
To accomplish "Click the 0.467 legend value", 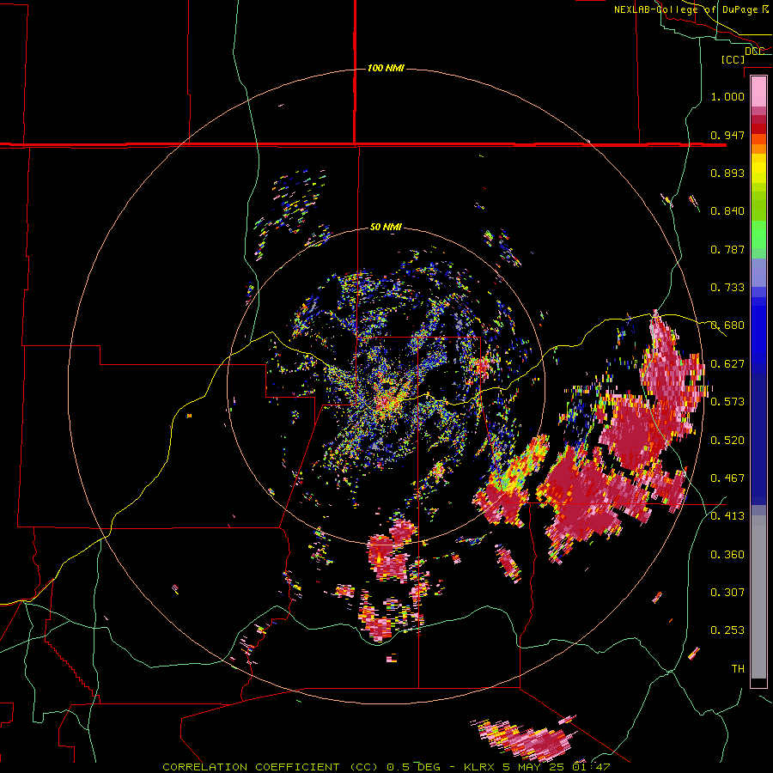I will click(x=727, y=478).
